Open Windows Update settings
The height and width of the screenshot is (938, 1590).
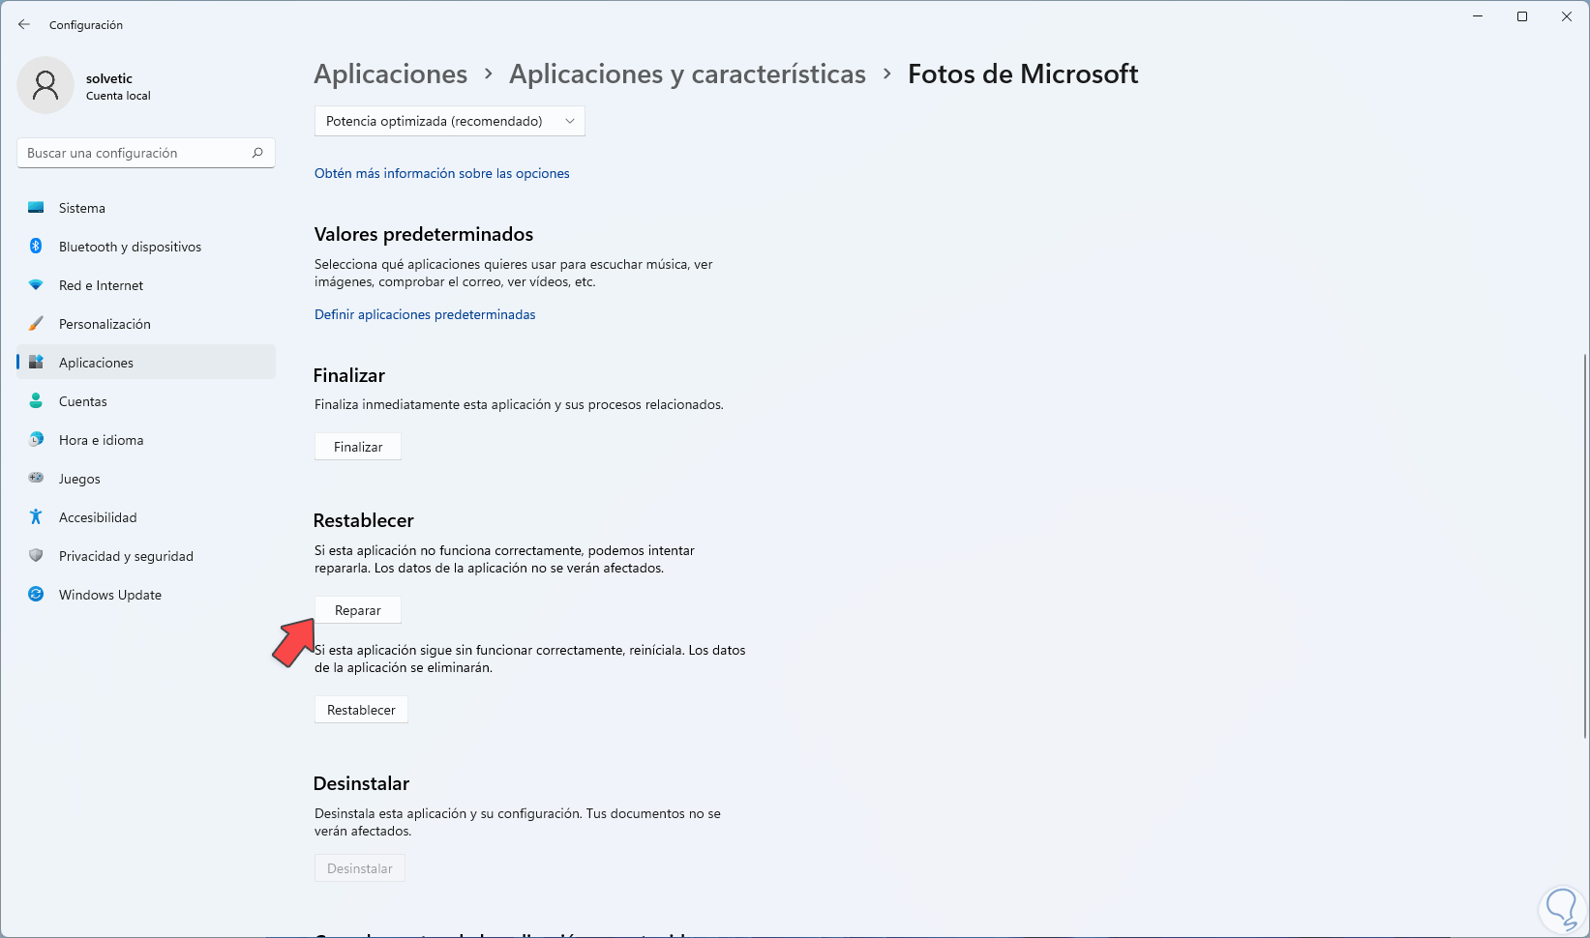pos(146,595)
